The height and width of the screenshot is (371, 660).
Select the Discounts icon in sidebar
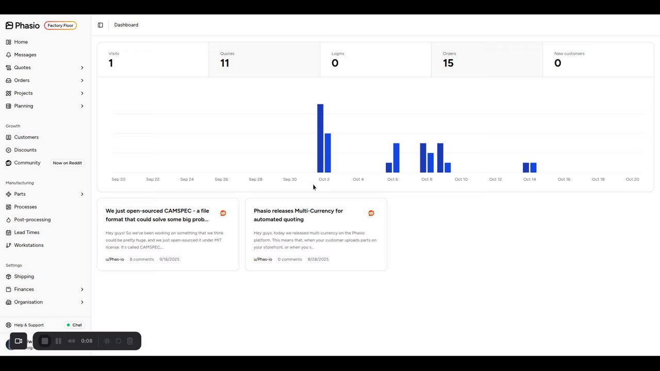[9, 150]
